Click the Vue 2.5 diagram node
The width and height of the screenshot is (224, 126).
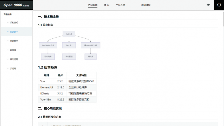[x=69, y=34]
